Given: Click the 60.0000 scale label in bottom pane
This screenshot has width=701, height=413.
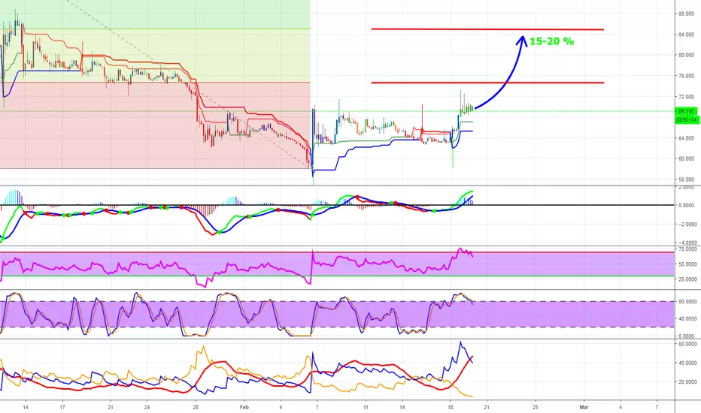Looking at the screenshot, I should pos(687,344).
